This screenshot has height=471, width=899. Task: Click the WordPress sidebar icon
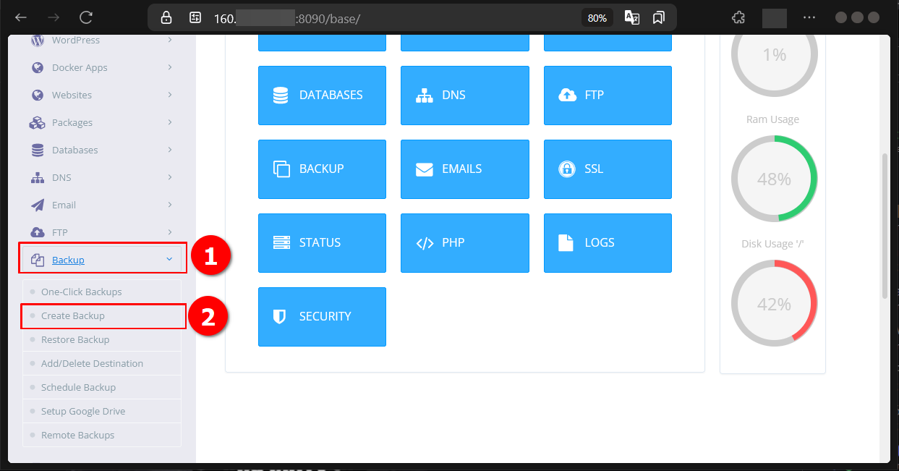pos(38,41)
